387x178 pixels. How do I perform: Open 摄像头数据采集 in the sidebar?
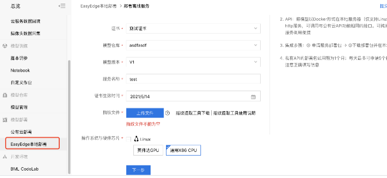click(x=26, y=33)
